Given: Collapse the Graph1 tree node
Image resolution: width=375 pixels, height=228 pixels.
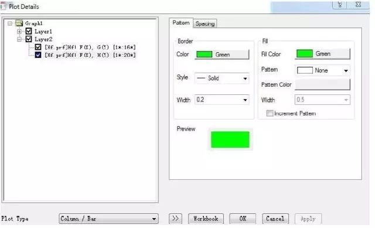Looking at the screenshot, I should pos(10,23).
